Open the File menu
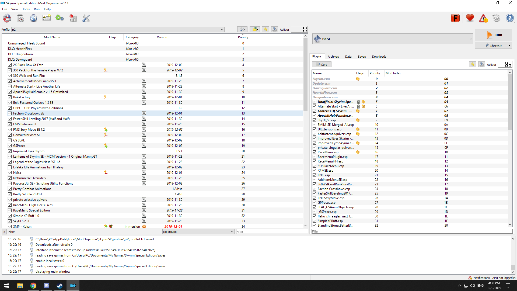Image resolution: width=517 pixels, height=291 pixels. tap(5, 9)
